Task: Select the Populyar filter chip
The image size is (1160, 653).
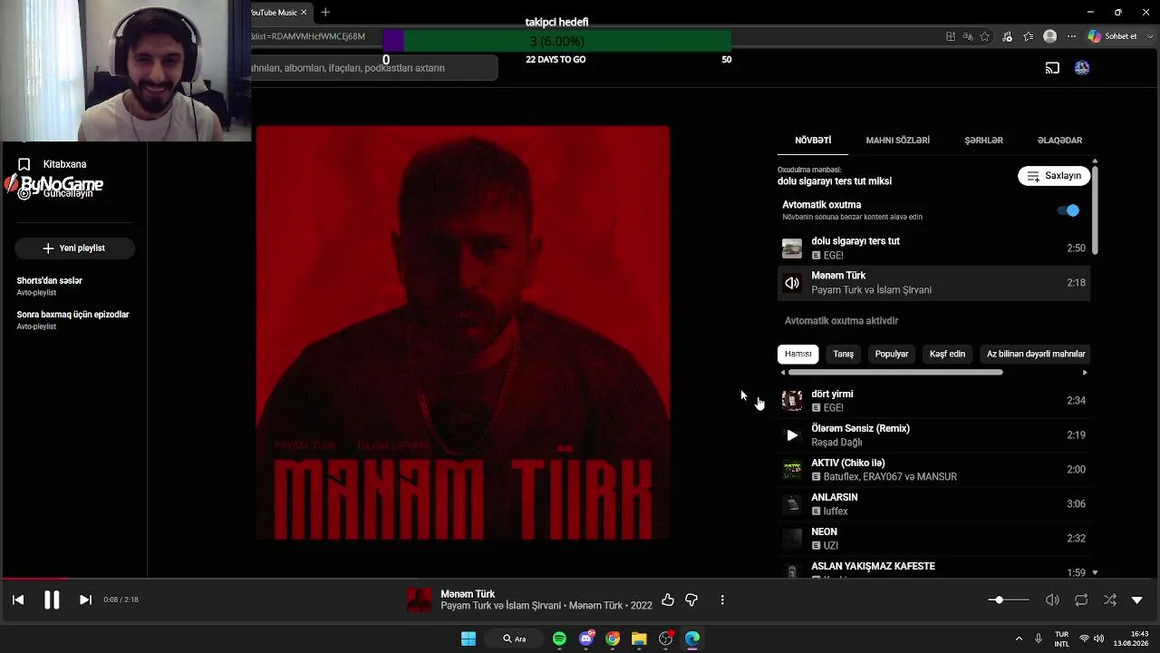Action: click(x=892, y=354)
